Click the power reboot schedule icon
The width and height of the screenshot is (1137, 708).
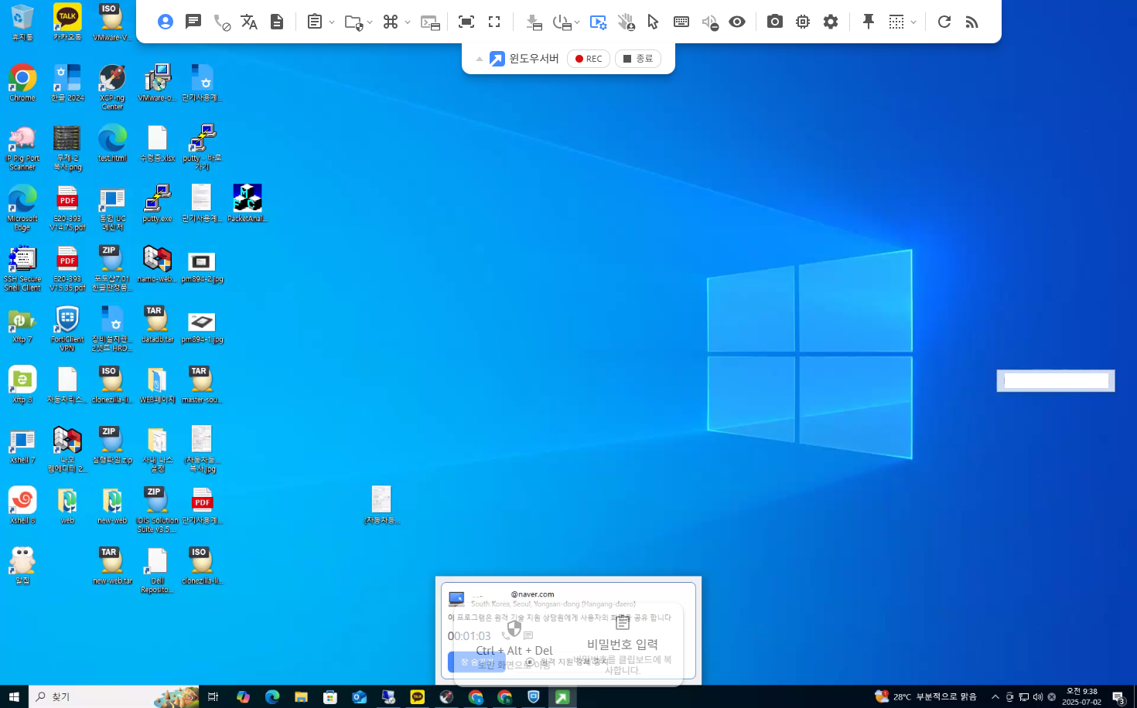[x=562, y=22]
